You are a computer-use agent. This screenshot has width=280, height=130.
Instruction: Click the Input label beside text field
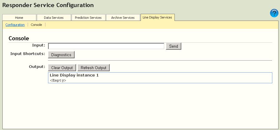coord(39,45)
